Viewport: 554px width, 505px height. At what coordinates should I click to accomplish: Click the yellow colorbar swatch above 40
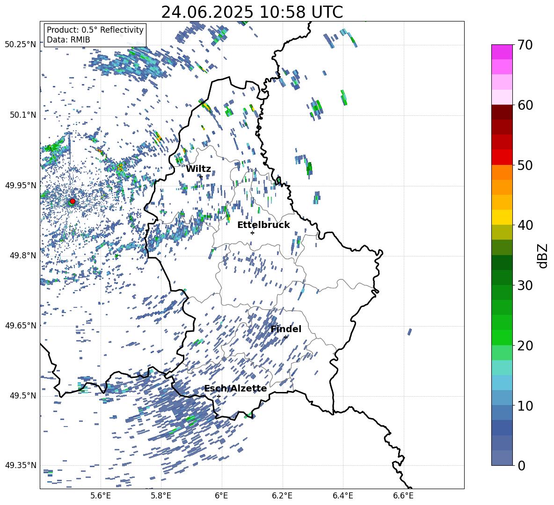[502, 217]
